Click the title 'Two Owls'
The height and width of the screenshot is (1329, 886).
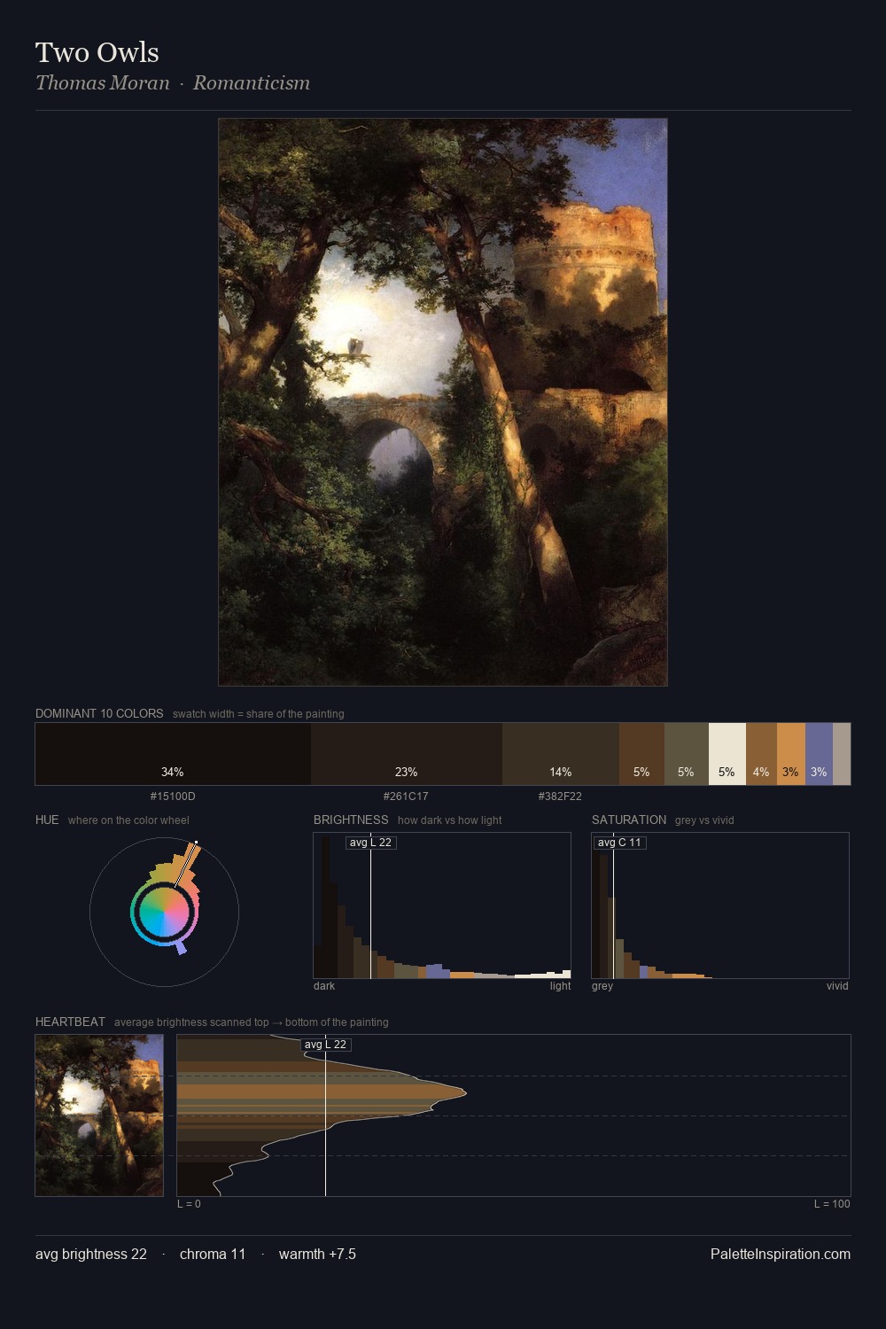tap(97, 52)
